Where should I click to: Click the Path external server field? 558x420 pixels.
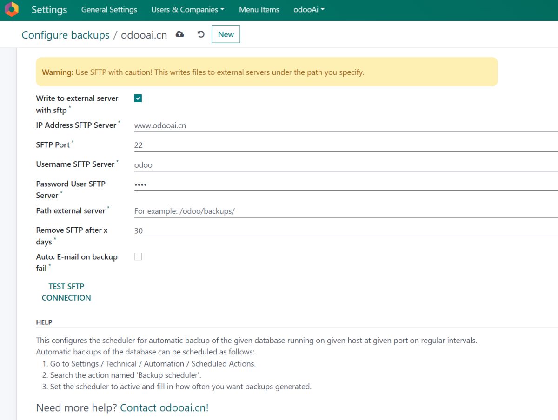click(x=344, y=211)
